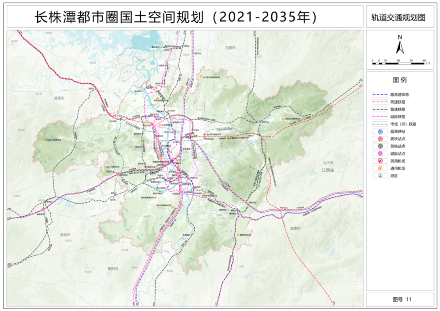Click the black dashed 普速铁路 line swatch

click(x=380, y=109)
